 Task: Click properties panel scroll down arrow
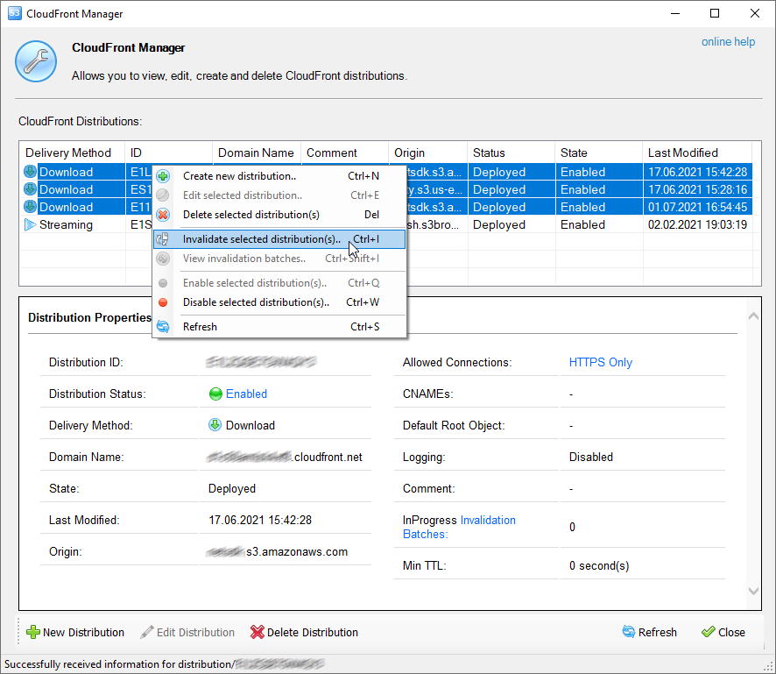753,591
